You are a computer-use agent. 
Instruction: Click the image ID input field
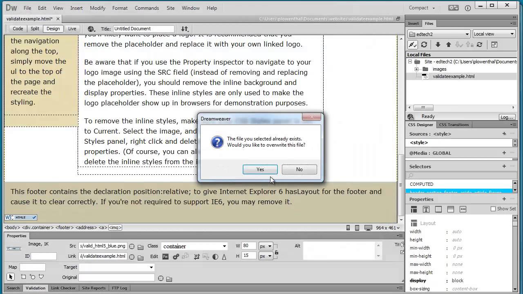coord(44,256)
